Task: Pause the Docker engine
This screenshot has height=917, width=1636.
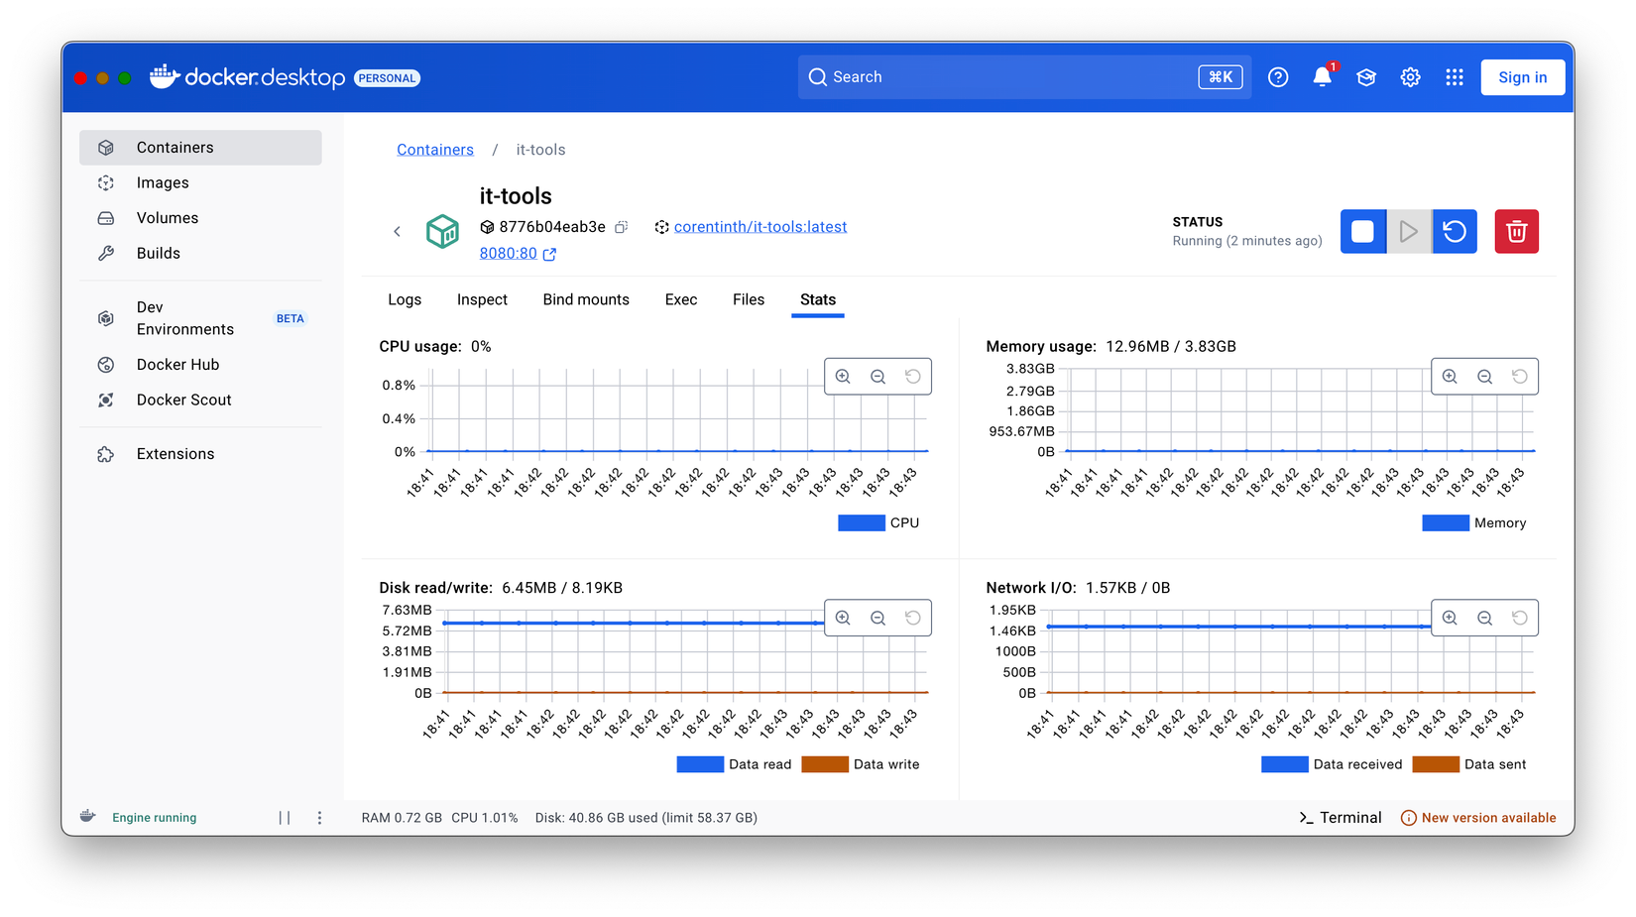Action: (x=285, y=818)
